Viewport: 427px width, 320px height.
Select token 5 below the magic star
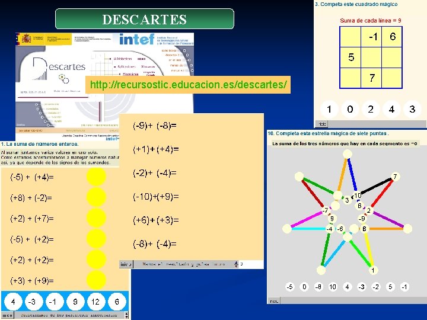click(390, 287)
